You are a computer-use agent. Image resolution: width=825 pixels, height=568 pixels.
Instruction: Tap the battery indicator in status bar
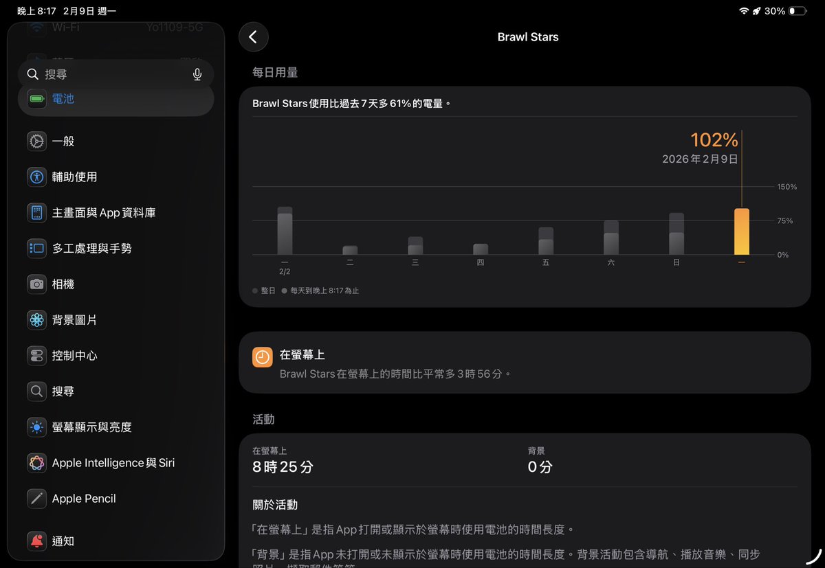pyautogui.click(x=797, y=11)
